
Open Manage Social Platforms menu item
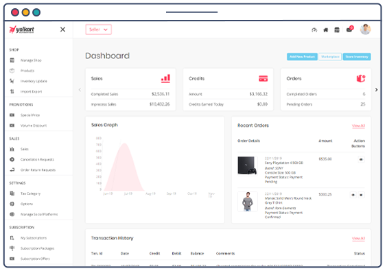coord(39,214)
